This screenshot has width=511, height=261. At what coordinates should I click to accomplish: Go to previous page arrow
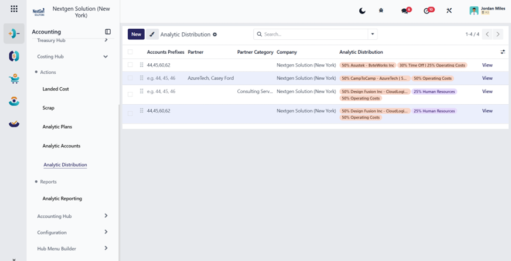[x=487, y=34]
